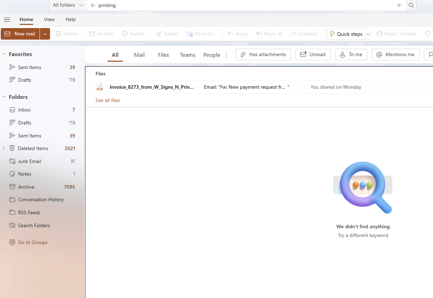433x298 pixels.
Task: Expand the New mail dropdown arrow
Action: (x=45, y=34)
